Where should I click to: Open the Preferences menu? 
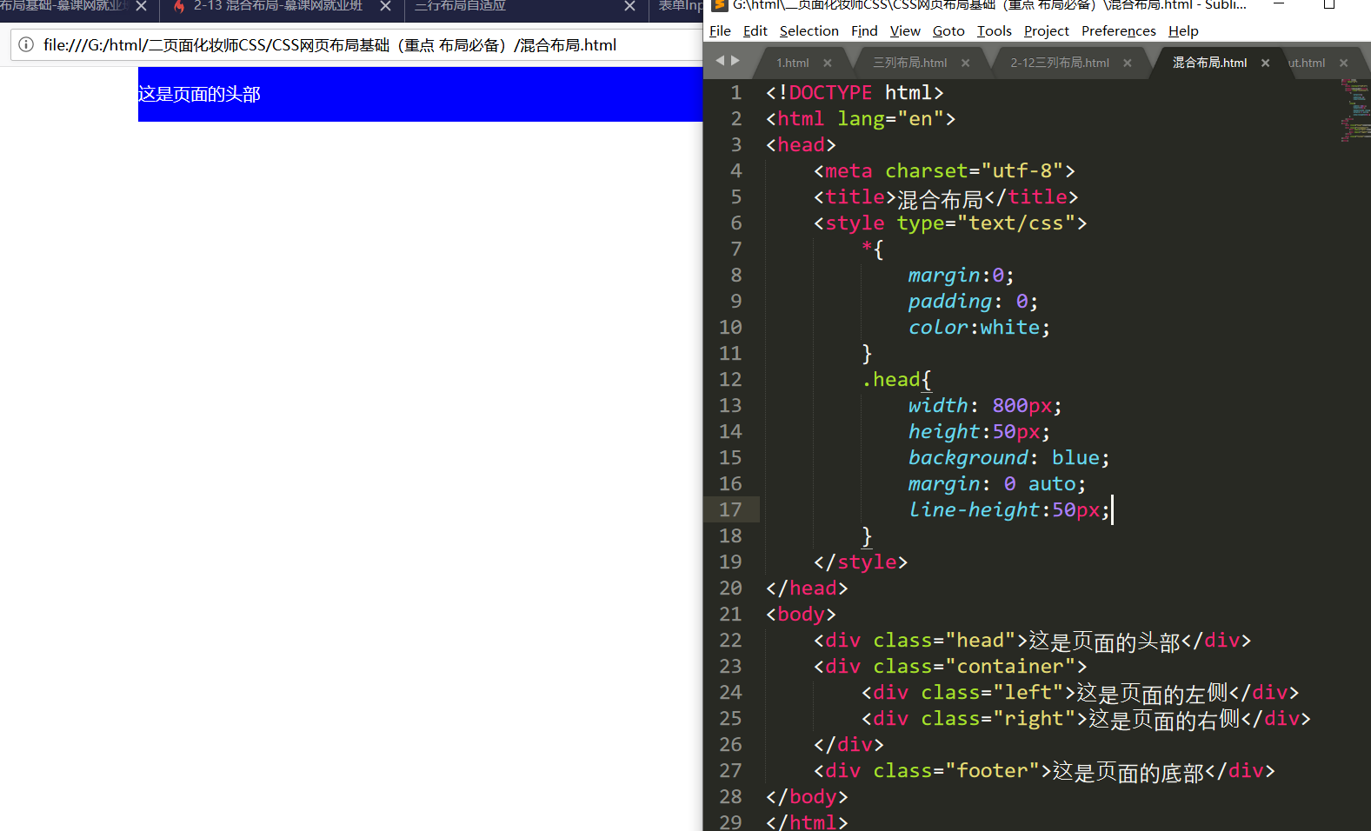pyautogui.click(x=1119, y=31)
